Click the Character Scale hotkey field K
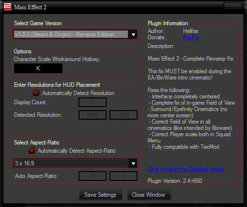Screen dimensions: 247x207 [x=38, y=68]
